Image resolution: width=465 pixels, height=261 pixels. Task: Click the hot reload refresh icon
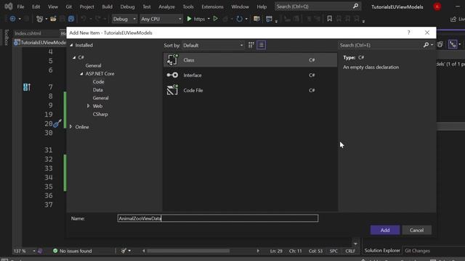(239, 19)
